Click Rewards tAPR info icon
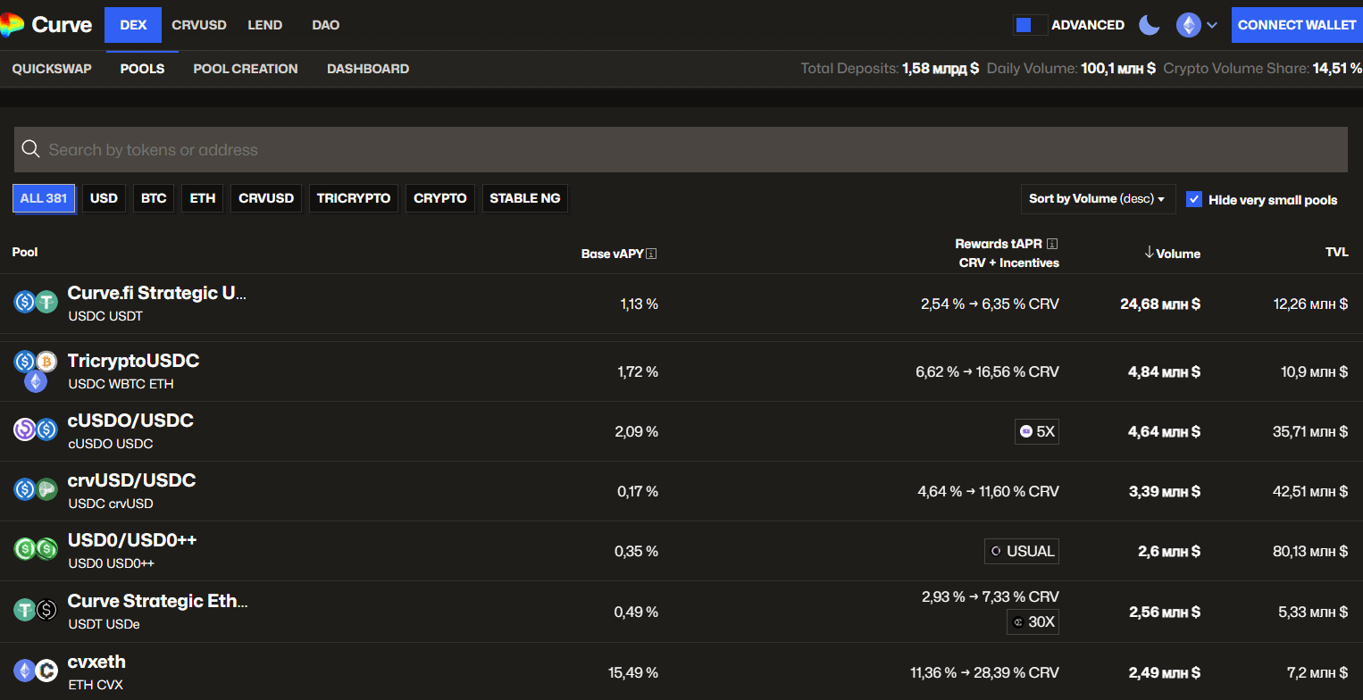 (1052, 244)
